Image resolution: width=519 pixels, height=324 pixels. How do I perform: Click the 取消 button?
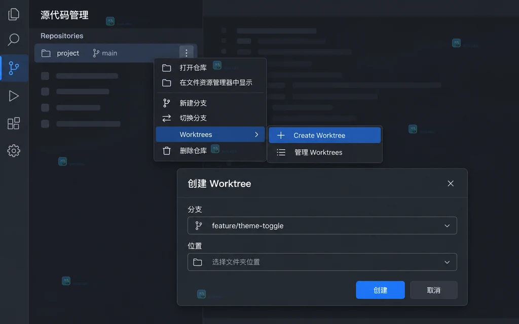pos(434,290)
